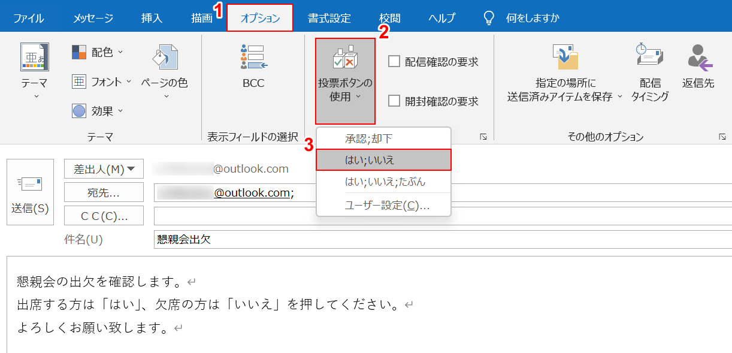Switch to the 挿入 tab
The height and width of the screenshot is (353, 732).
coord(152,18)
